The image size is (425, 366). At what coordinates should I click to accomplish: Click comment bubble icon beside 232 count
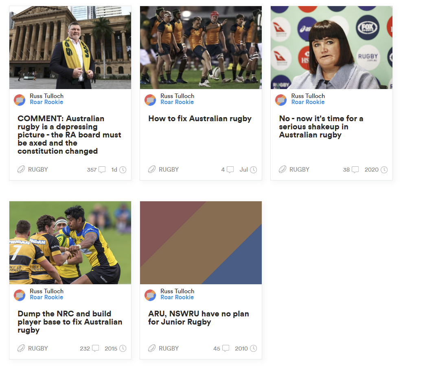coord(95,349)
